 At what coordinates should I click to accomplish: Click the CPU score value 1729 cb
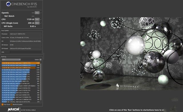[x=31, y=19]
